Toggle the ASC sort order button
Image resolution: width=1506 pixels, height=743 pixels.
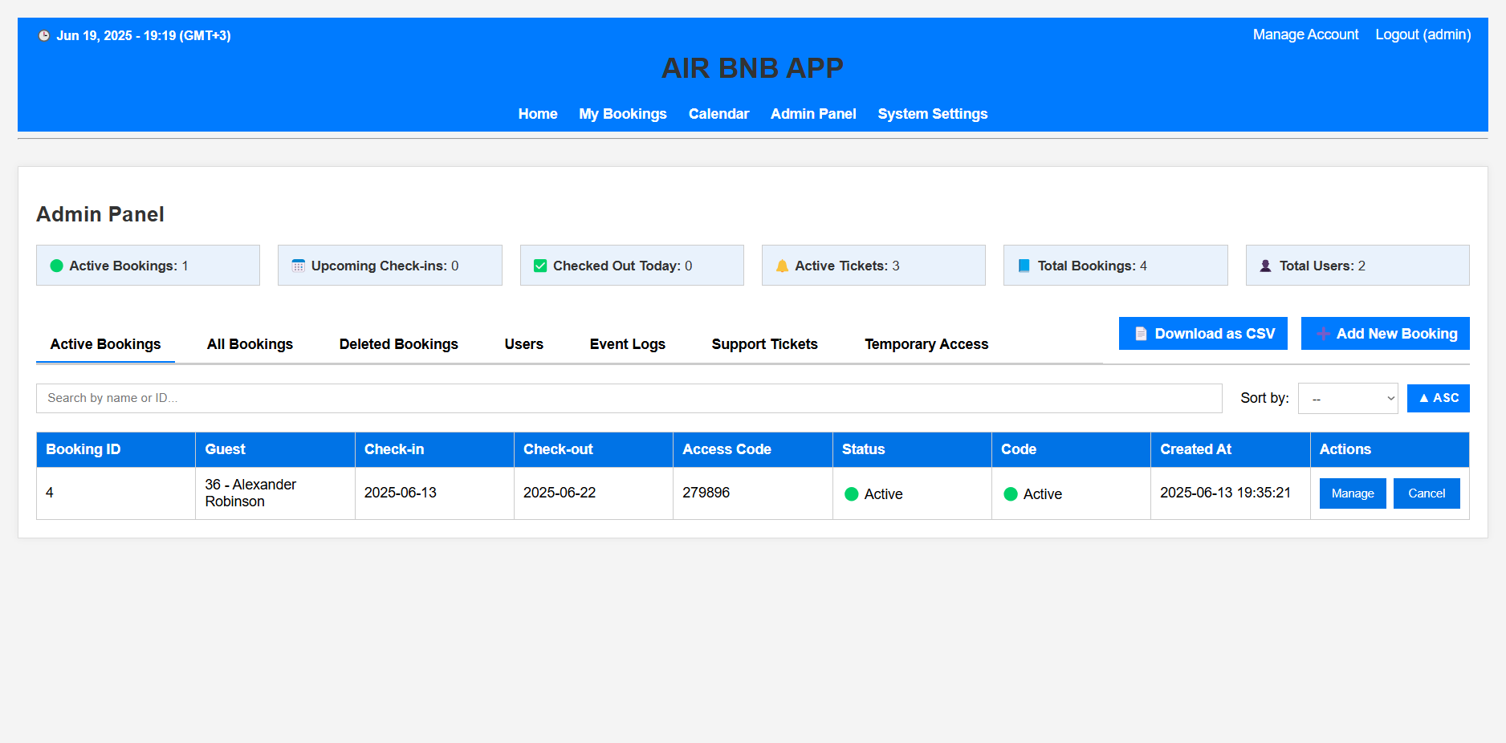pos(1438,398)
